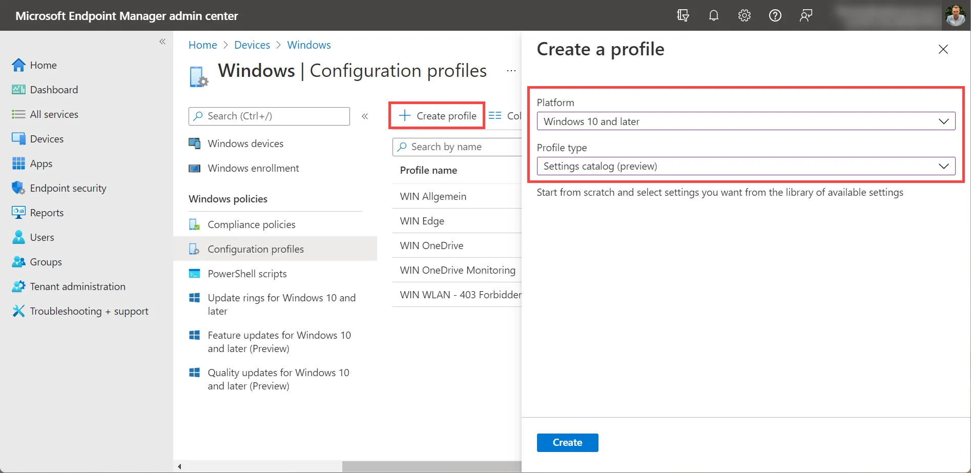This screenshot has height=473, width=971.
Task: Open the ellipsis more options menu
Action: click(x=511, y=71)
